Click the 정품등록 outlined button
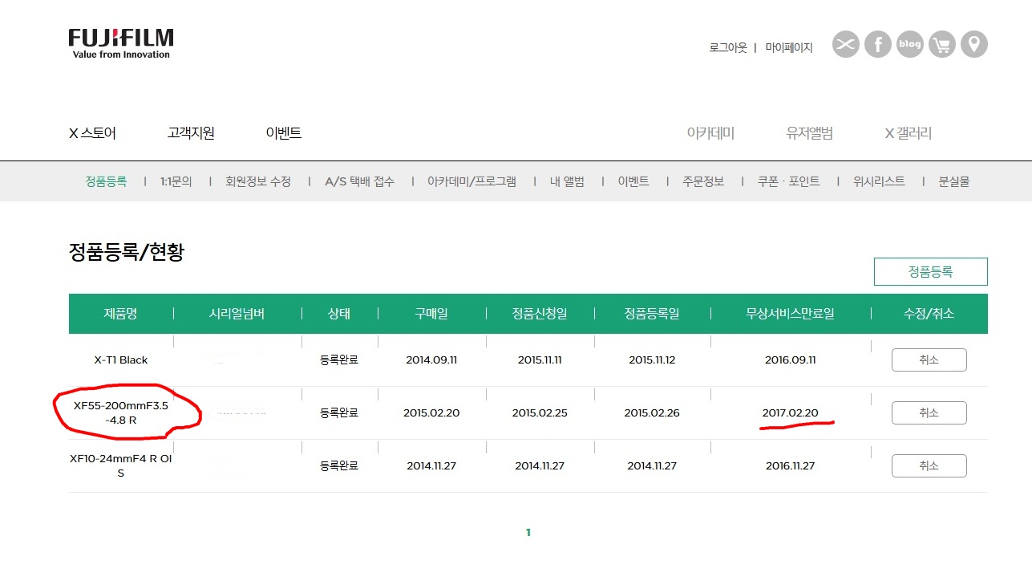1032x581 pixels. pyautogui.click(x=930, y=271)
